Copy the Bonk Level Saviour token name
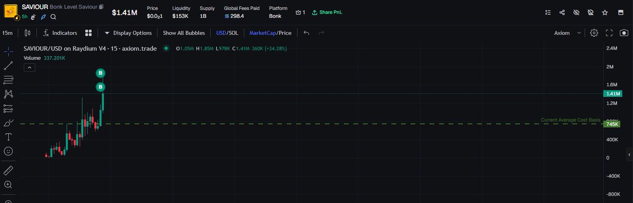Screen dimensions: 633x203 click(101, 7)
